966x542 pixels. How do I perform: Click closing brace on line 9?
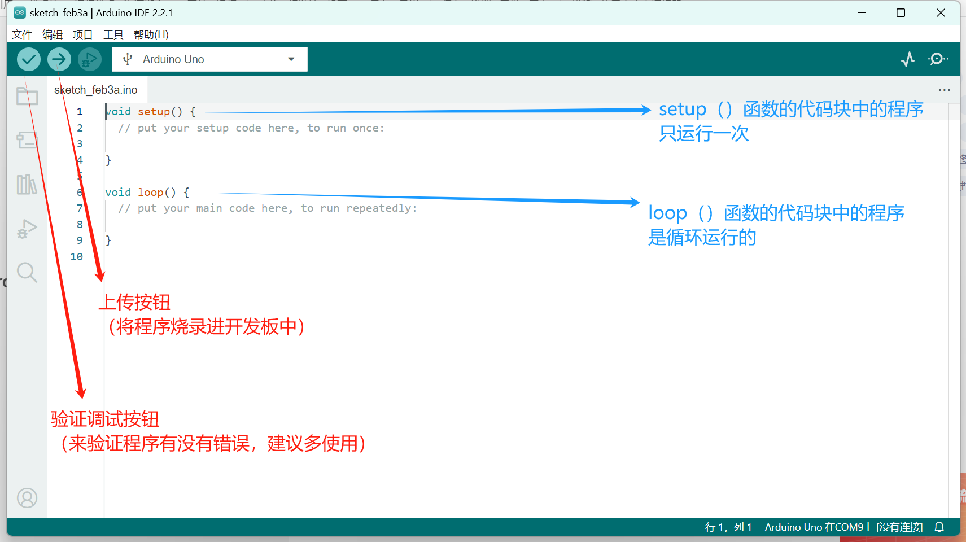tap(108, 241)
